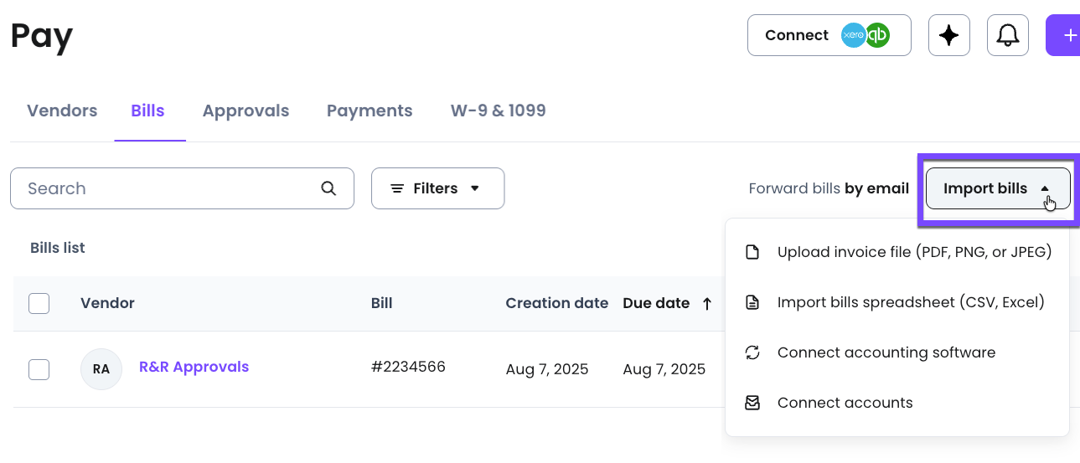
Task: Click the purple plus button
Action: pos(1066,35)
